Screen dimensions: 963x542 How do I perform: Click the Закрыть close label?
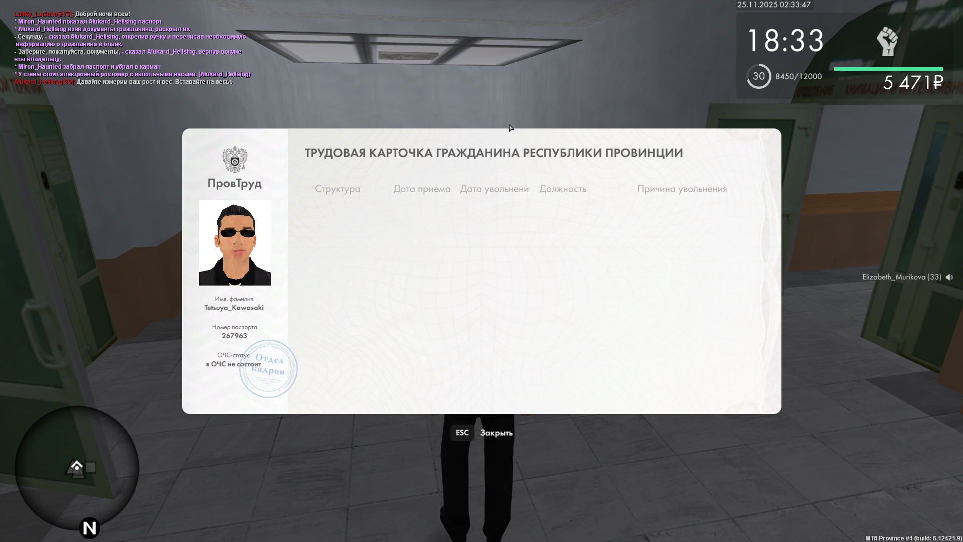tap(496, 433)
